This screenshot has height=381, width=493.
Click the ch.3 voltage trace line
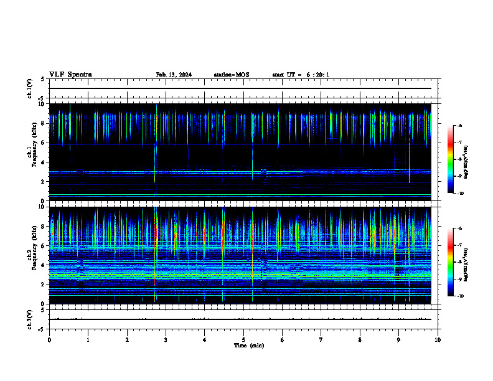pyautogui.click(x=240, y=319)
